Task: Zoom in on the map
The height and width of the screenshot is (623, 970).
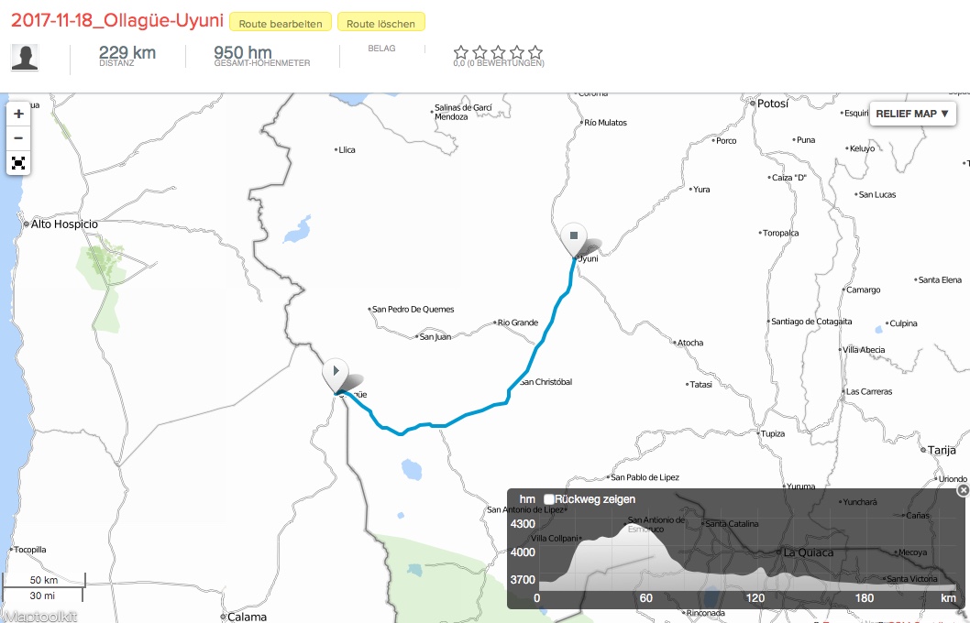Action: coord(18,115)
